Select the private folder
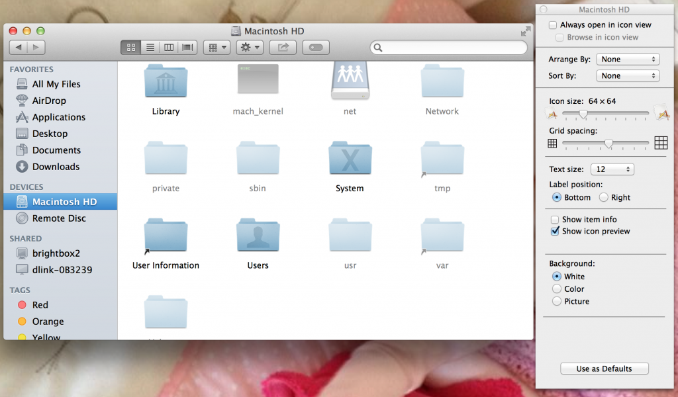 [166, 158]
